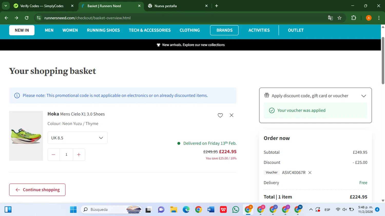Open the Task View taskbar icon

tap(148, 210)
